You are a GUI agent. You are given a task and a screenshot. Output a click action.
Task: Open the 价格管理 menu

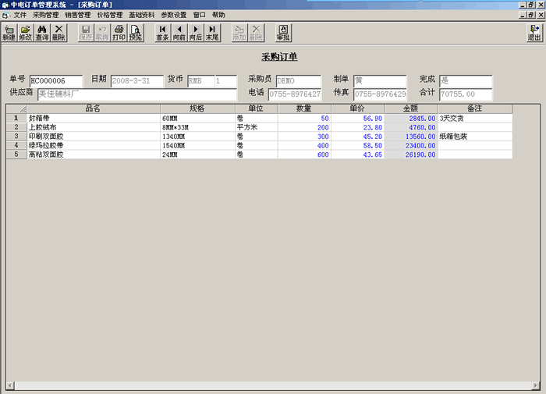point(110,15)
